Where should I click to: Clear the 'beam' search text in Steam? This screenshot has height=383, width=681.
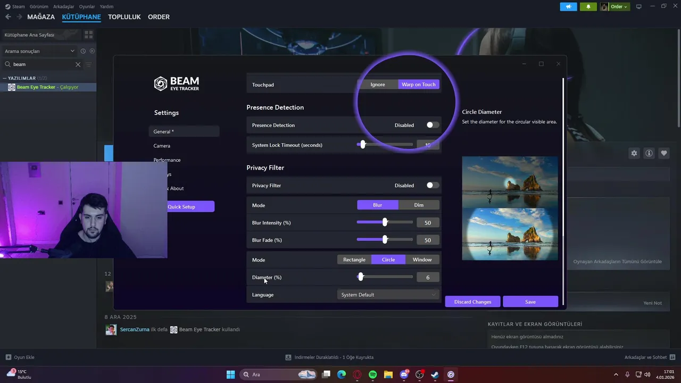[x=78, y=64]
